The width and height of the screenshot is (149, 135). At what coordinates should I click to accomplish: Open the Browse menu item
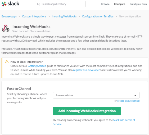point(105,4)
